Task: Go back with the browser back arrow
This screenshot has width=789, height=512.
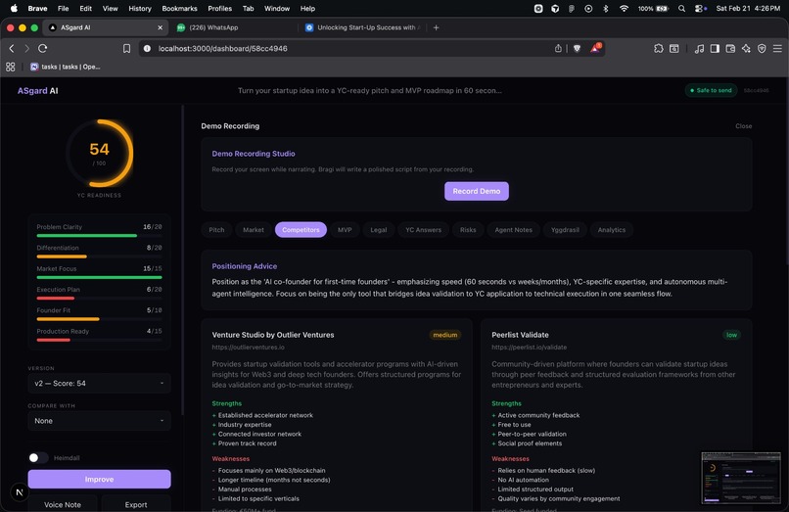Action: (x=12, y=48)
